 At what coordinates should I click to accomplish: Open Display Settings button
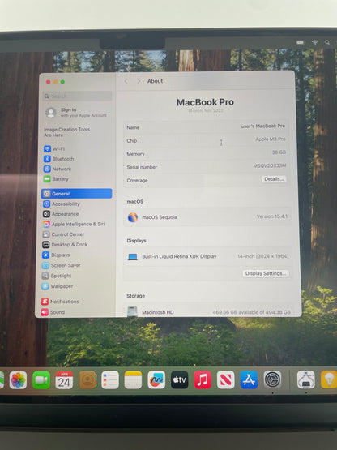pos(266,273)
